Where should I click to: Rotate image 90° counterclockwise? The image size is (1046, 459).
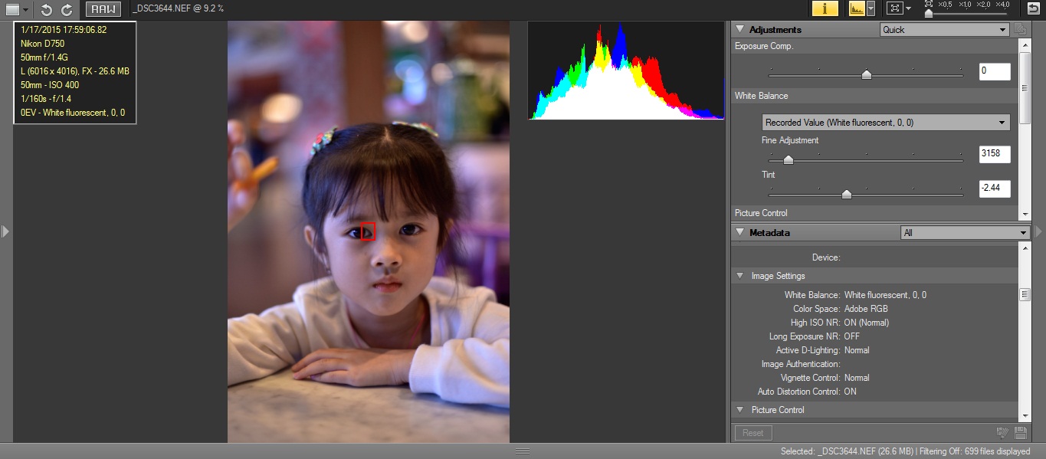click(47, 9)
